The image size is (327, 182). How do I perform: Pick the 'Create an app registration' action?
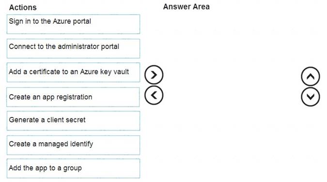pyautogui.click(x=73, y=97)
